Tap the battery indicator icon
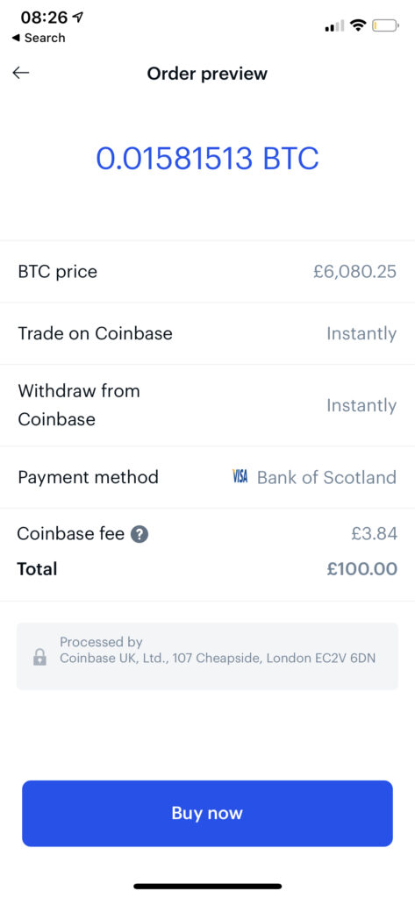This screenshot has height=898, width=415. coord(385,25)
